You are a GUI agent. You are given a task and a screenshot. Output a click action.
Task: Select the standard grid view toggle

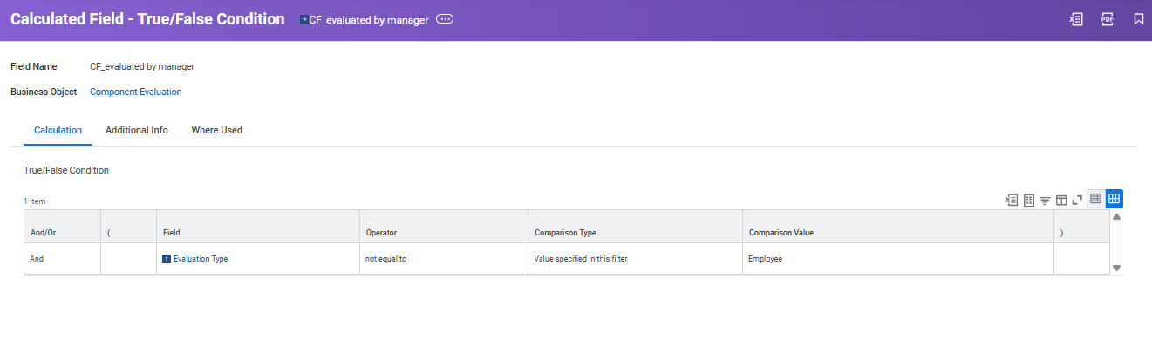1114,199
